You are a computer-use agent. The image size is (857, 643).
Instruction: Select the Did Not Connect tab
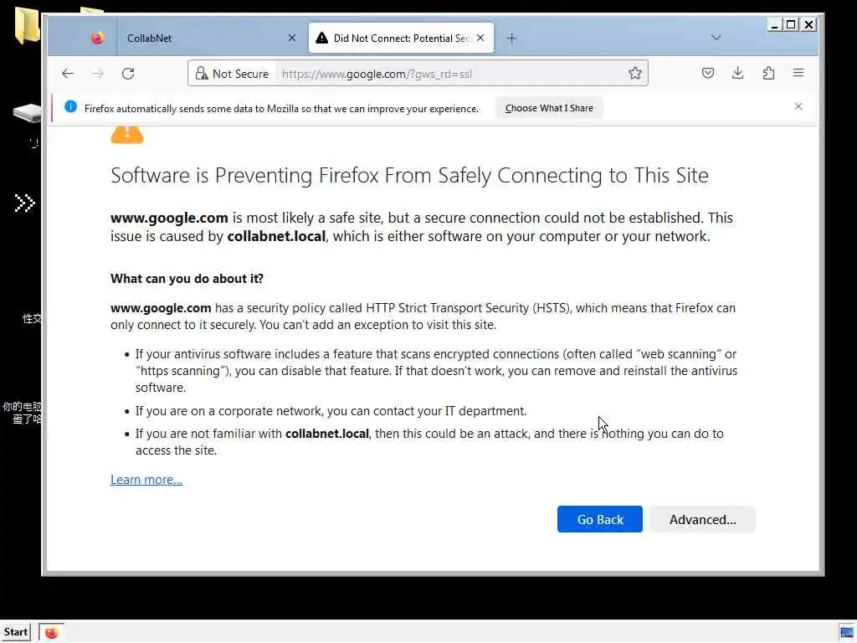[x=393, y=38]
